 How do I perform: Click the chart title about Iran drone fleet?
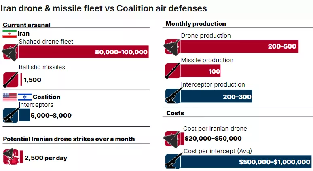104,8
